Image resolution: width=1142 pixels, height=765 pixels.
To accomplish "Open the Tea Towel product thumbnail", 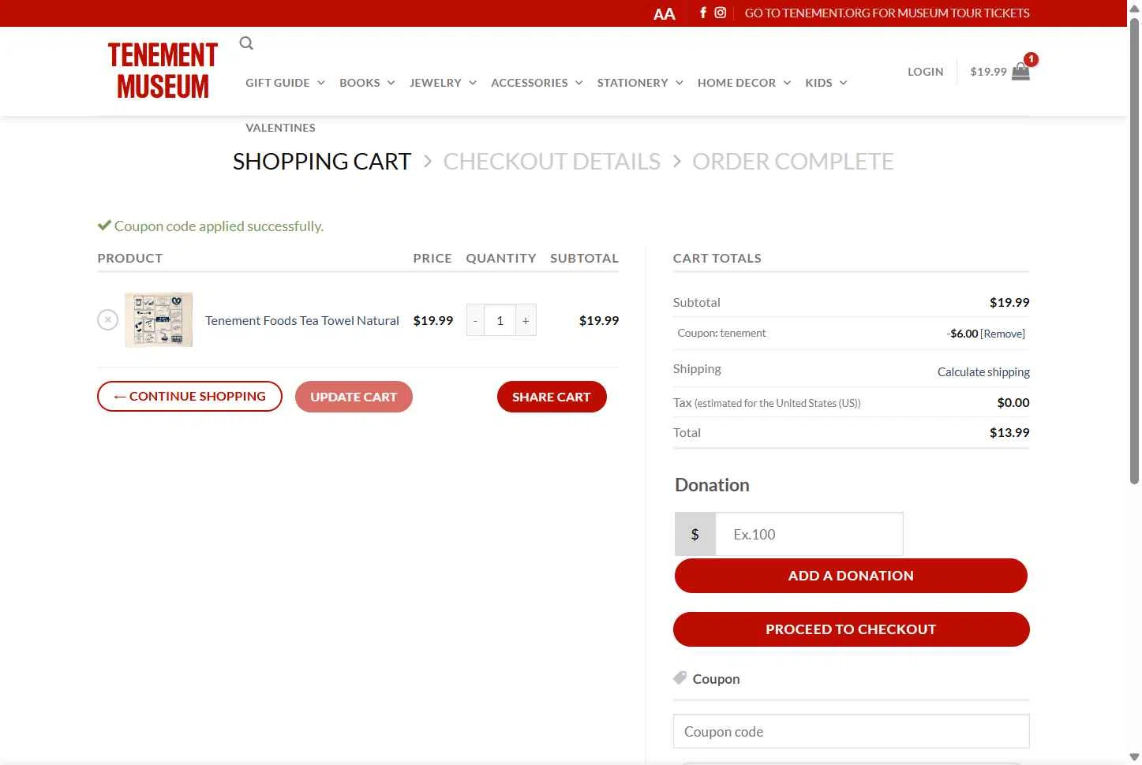I will (159, 319).
